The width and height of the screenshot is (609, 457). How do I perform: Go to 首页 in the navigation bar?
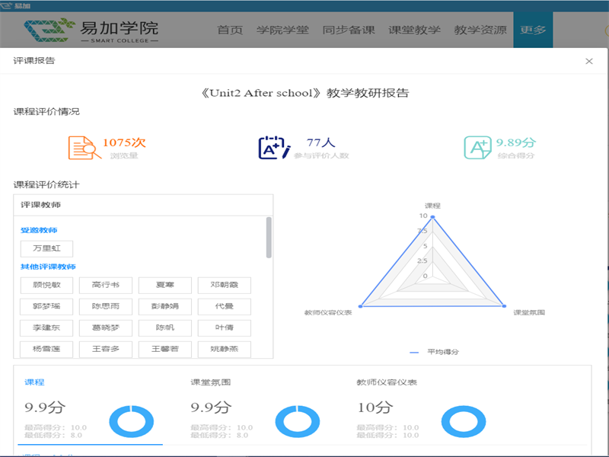pyautogui.click(x=229, y=30)
